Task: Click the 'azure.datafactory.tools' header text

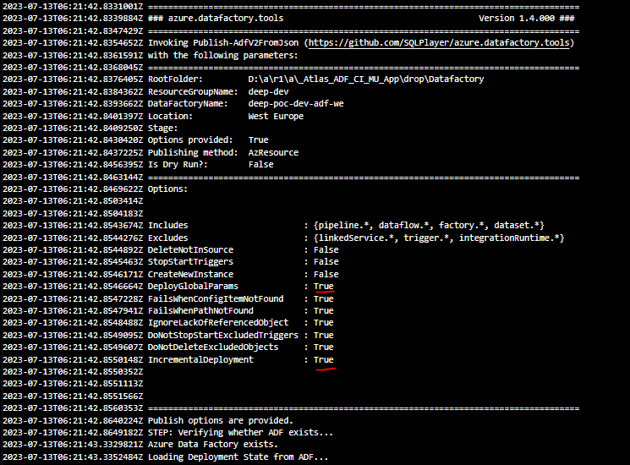Action: (x=226, y=18)
